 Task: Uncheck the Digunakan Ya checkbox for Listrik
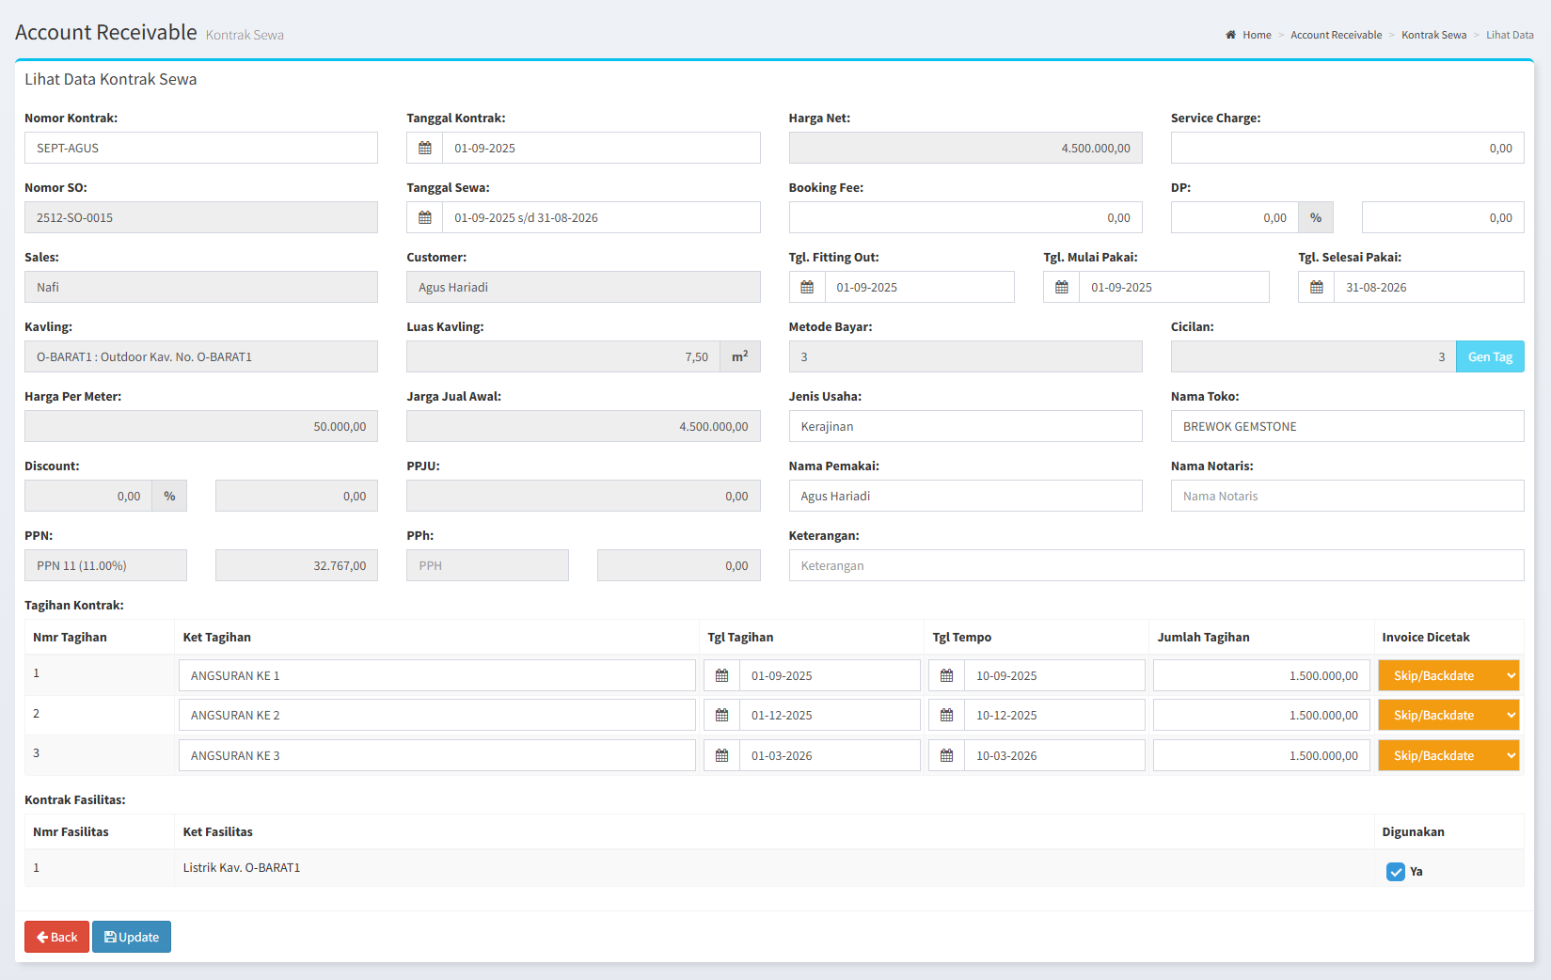click(x=1396, y=872)
